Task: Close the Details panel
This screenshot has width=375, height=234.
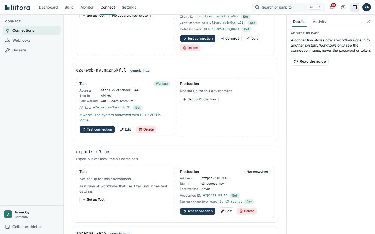Action: [x=368, y=22]
